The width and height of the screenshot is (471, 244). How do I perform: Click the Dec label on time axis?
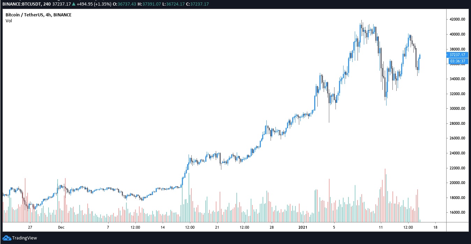tap(61, 227)
